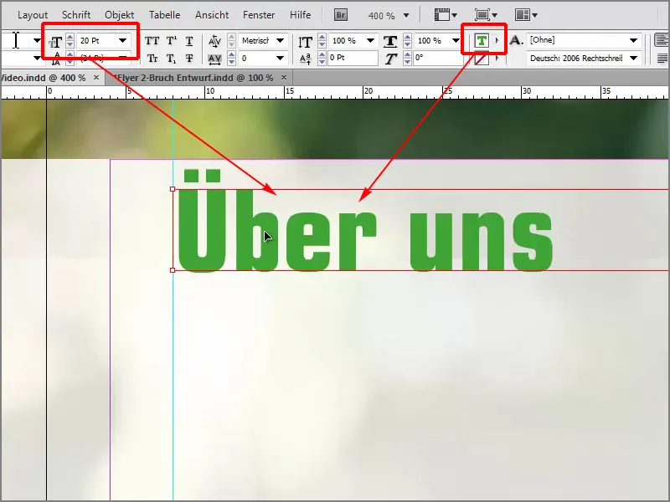This screenshot has height=502, width=670.
Task: Click the green text fill color swatch
Action: pyautogui.click(x=482, y=40)
